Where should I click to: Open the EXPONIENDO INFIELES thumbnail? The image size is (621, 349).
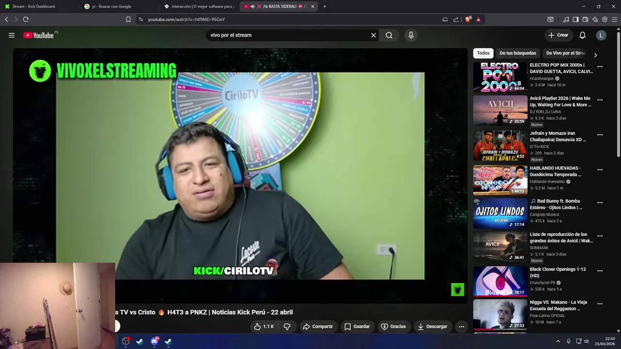click(x=500, y=180)
